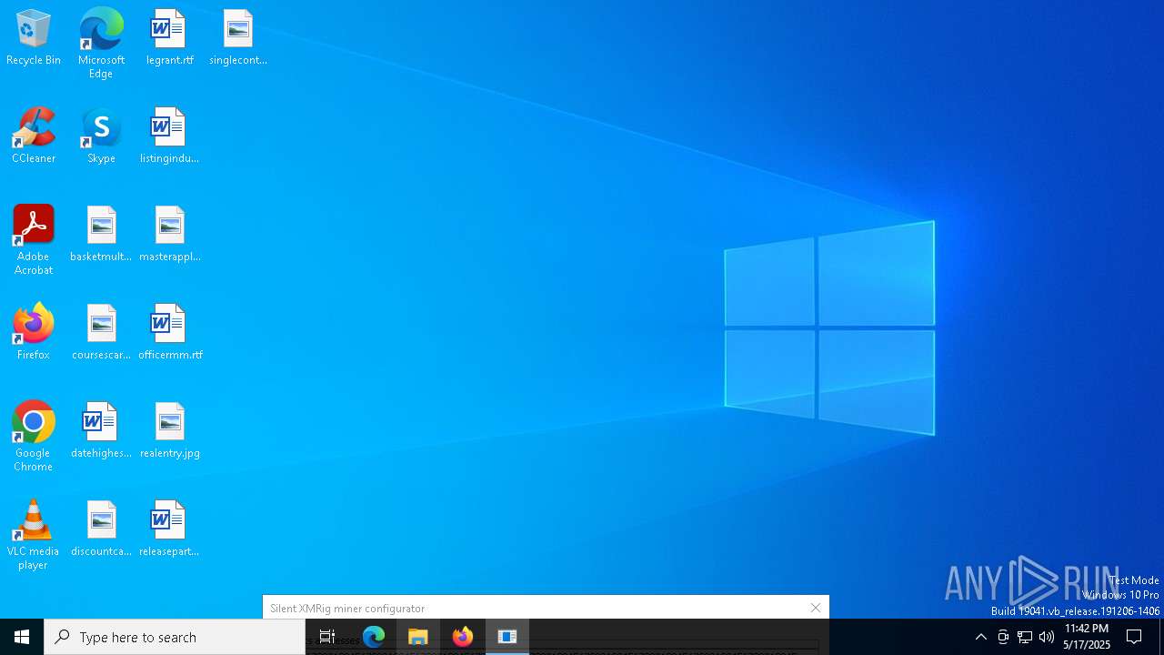Screen dimensions: 1164x655
Task: Click the Show desktop strip
Action: point(1161,637)
